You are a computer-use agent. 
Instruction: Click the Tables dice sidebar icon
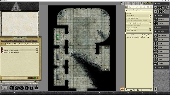[156, 63]
